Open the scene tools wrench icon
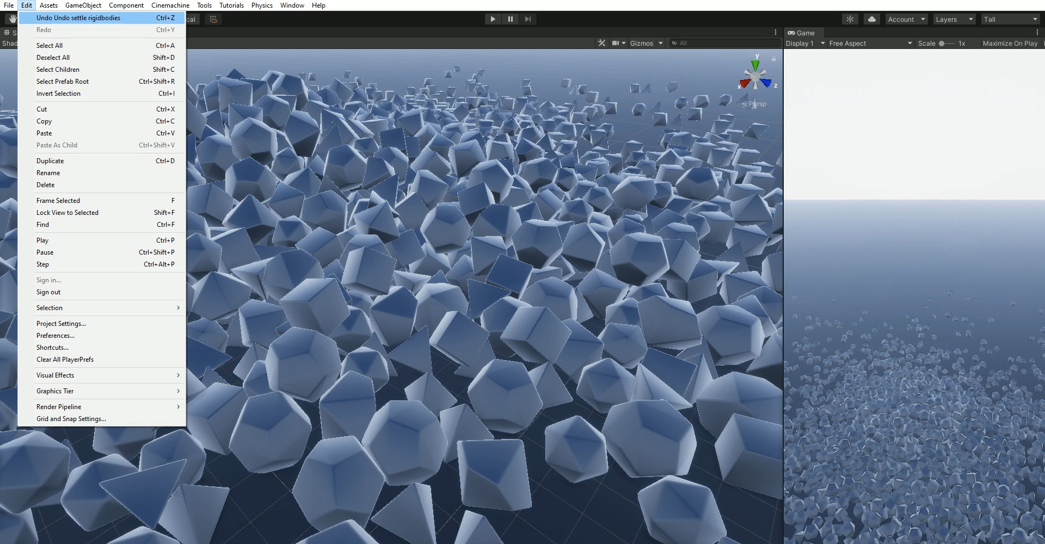This screenshot has width=1045, height=544. point(601,43)
